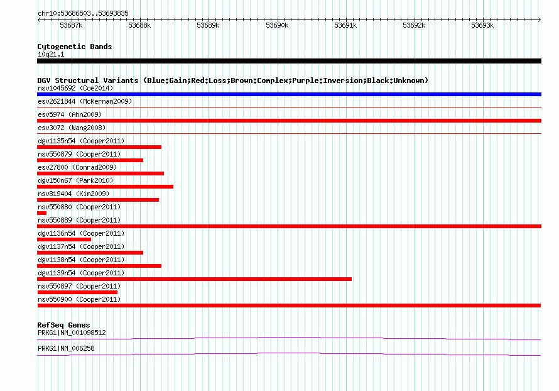Open the nsv550889 (Cooper2011) variant label
The width and height of the screenshot is (559, 391).
[79, 220]
